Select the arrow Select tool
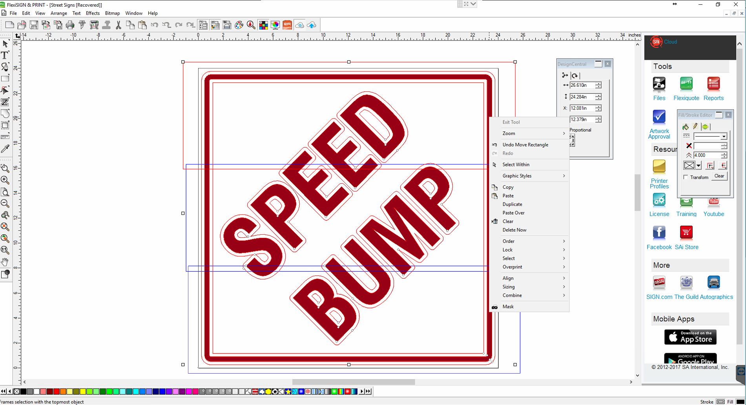Screen dimensions: 746x405 [x=5, y=43]
